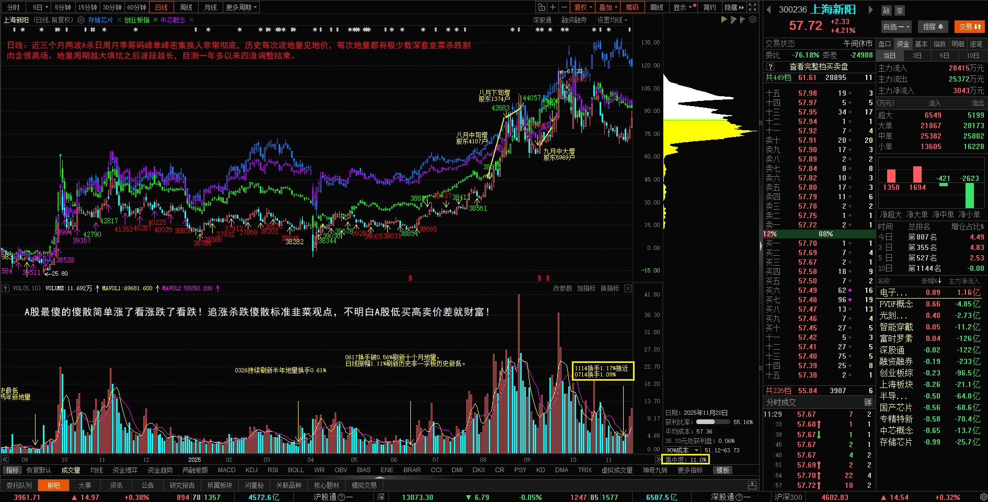The width and height of the screenshot is (988, 502).
Task: Go to next stock with right arrow
Action: click(870, 9)
